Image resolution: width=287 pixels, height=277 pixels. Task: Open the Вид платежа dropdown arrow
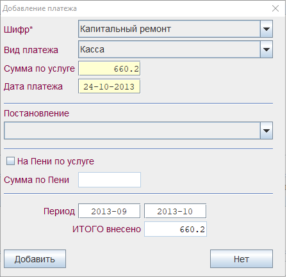tap(266, 49)
